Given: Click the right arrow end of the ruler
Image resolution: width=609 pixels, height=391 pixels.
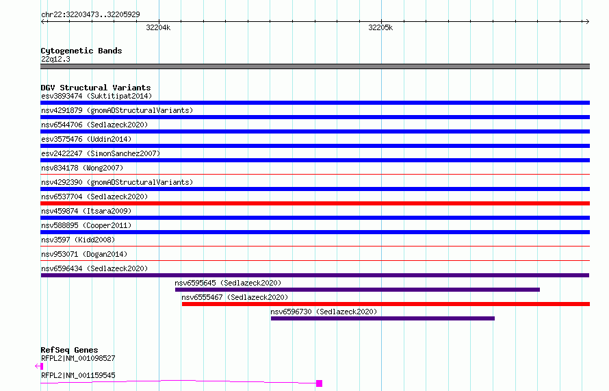Looking at the screenshot, I should point(587,21).
